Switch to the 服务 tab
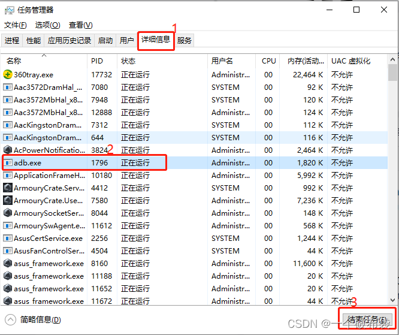The height and width of the screenshot is (335, 399). pos(185,40)
